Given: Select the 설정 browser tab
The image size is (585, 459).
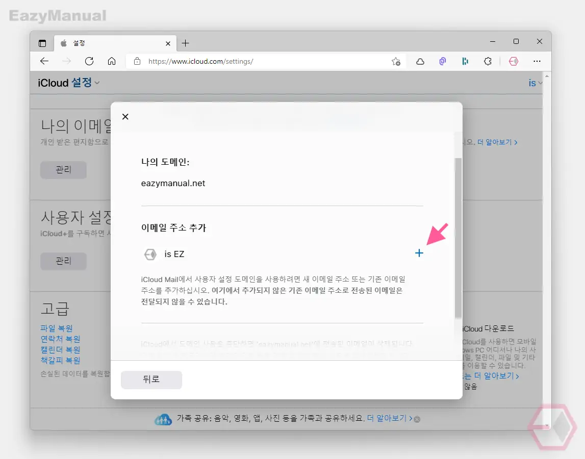Looking at the screenshot, I should 115,43.
